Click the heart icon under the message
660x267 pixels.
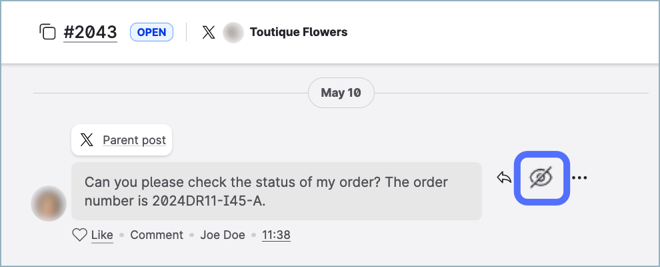79,235
